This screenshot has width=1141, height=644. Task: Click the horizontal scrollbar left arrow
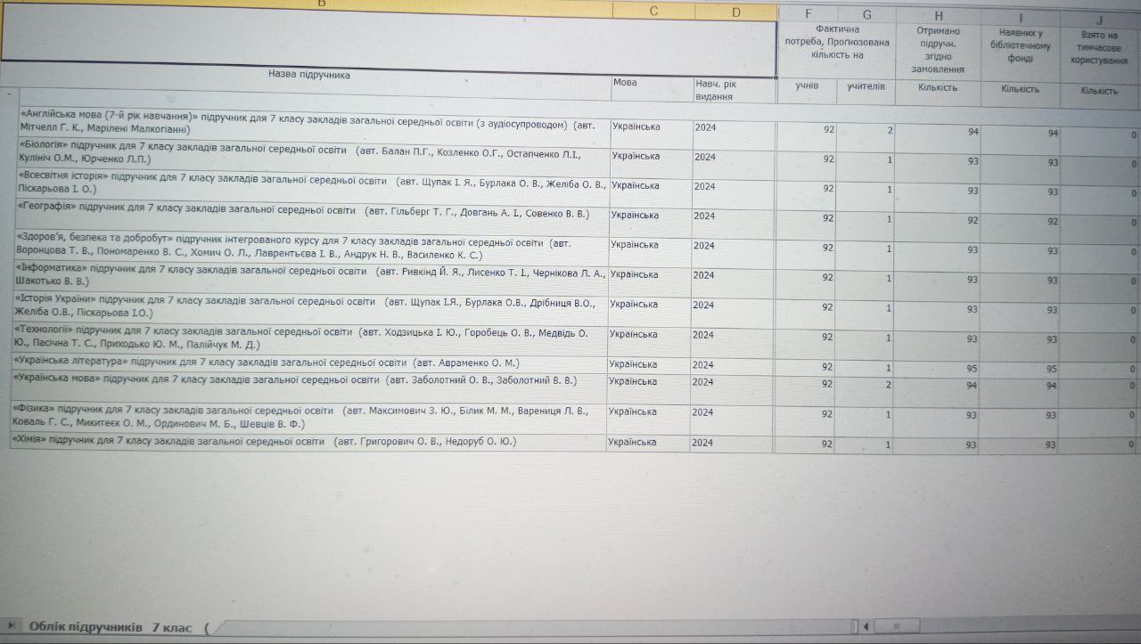coord(866,626)
